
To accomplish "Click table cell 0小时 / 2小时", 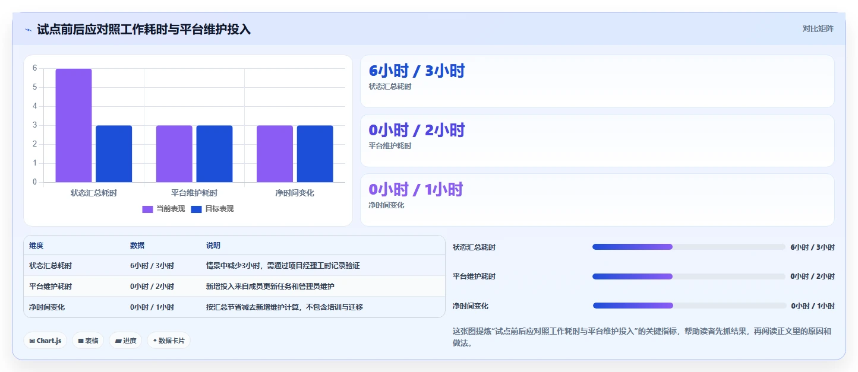I will tap(152, 287).
